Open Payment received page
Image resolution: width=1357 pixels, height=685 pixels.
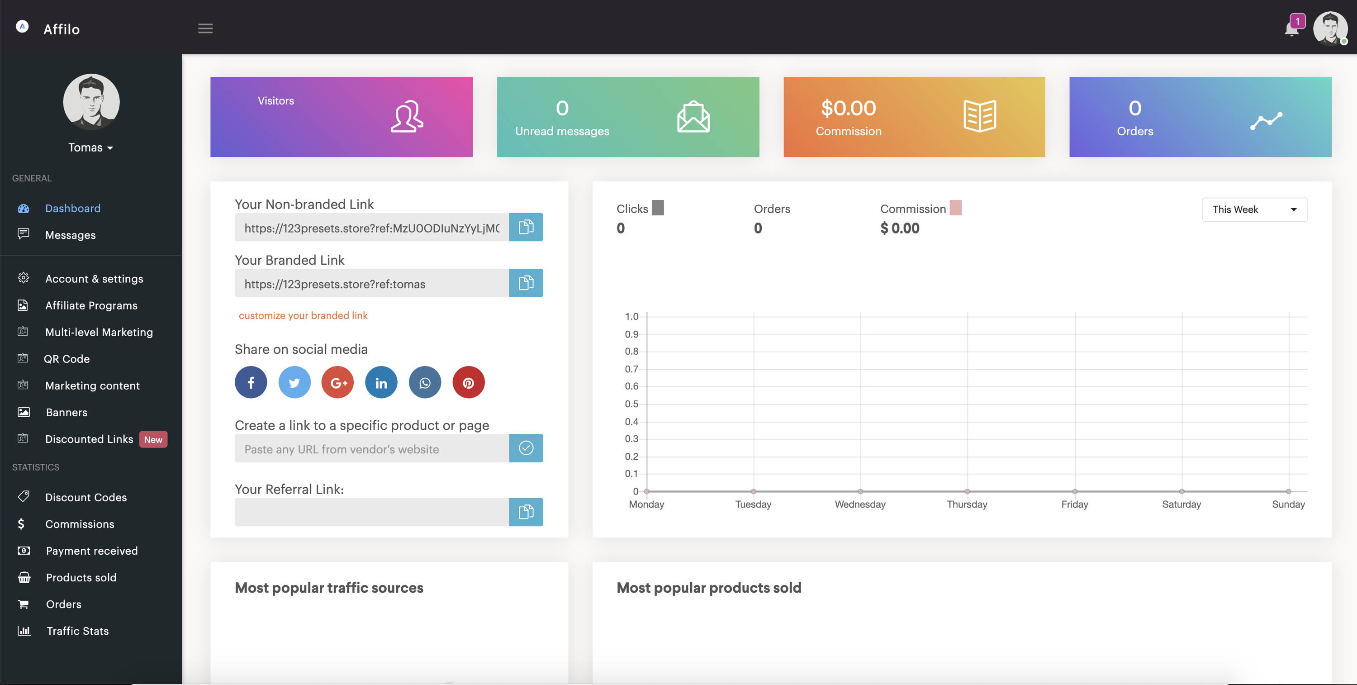92,551
